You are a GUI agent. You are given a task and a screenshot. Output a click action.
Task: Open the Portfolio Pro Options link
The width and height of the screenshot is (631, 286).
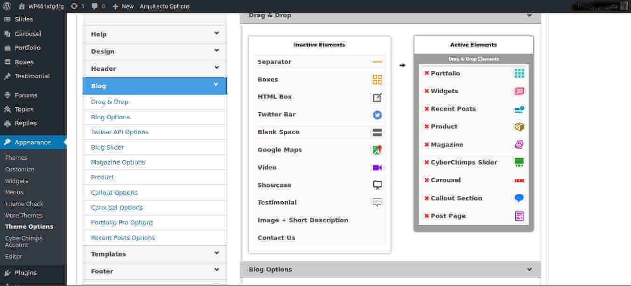[x=122, y=223]
